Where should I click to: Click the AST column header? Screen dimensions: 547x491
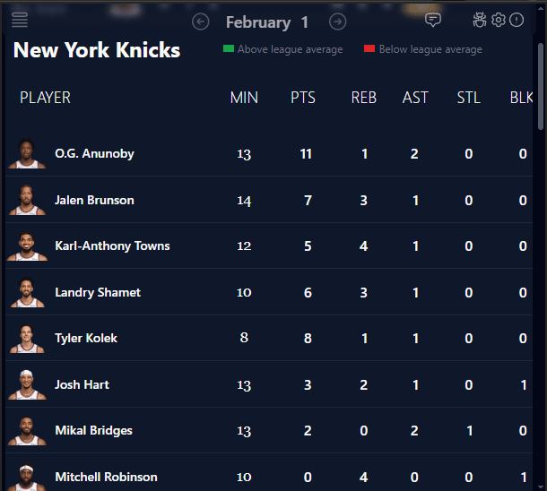pyautogui.click(x=415, y=98)
